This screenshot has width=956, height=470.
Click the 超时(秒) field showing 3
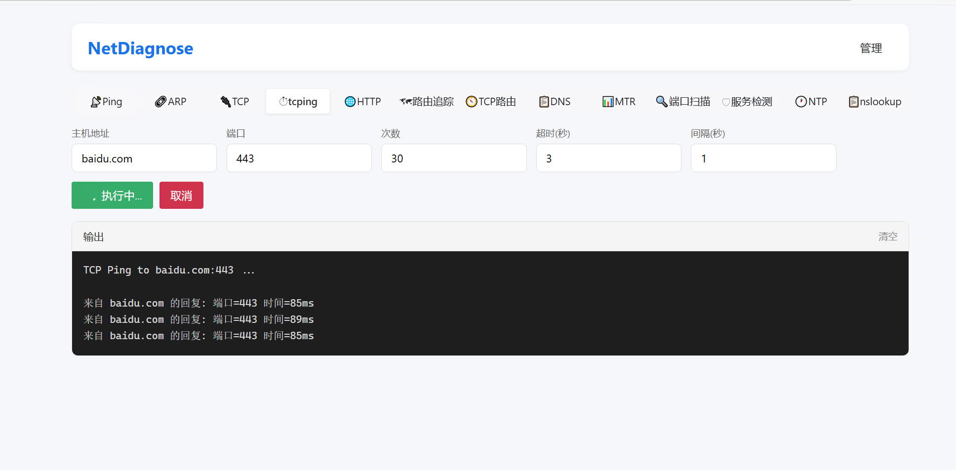[x=609, y=158]
